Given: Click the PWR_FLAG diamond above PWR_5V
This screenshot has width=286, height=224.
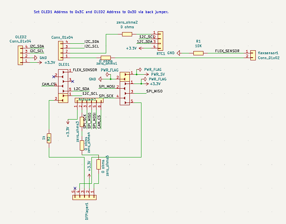Looking at the screenshot, I should pyautogui.click(x=140, y=70).
